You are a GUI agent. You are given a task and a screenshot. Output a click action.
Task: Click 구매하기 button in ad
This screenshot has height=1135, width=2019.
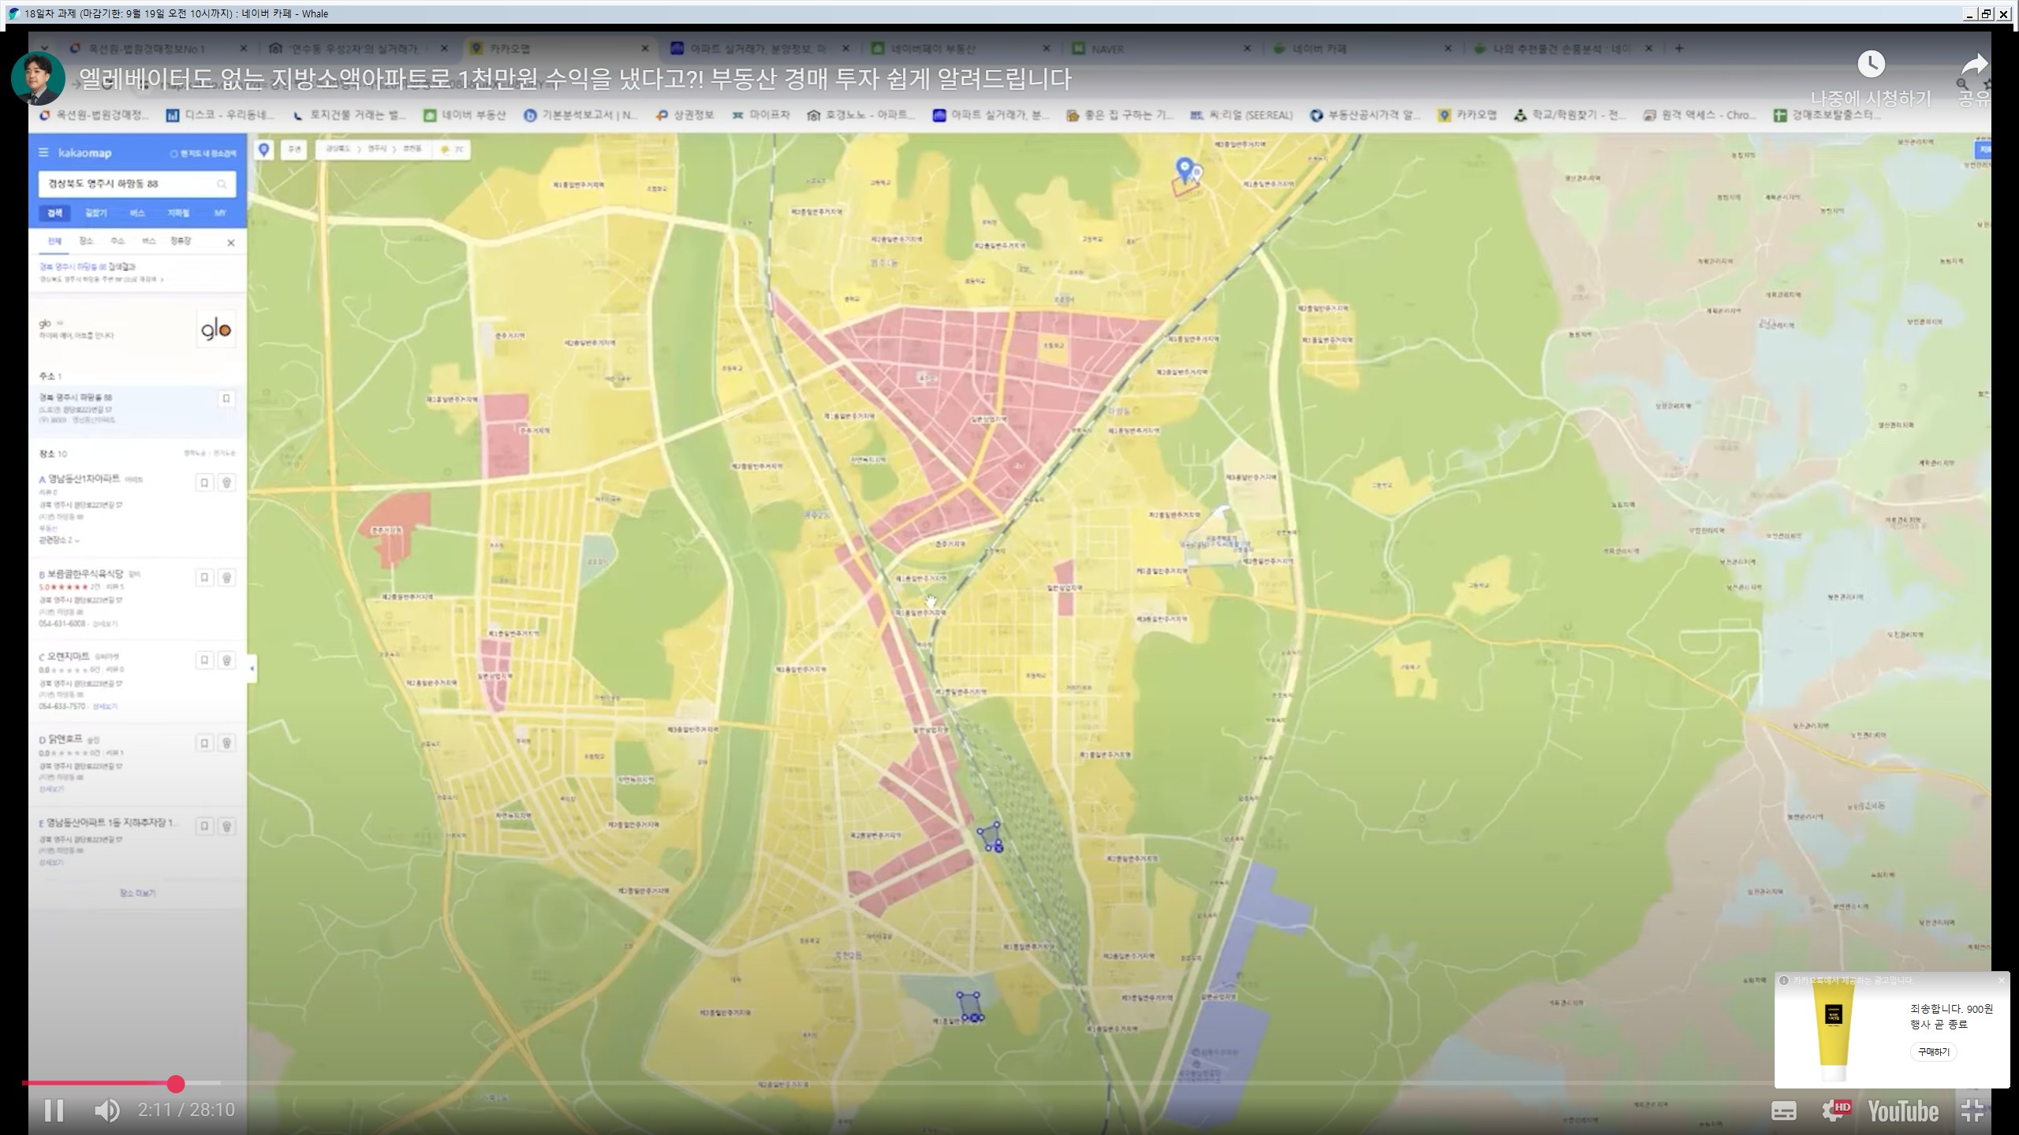point(1933,1052)
